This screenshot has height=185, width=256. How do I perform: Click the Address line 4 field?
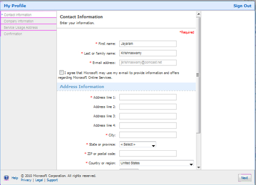point(148,126)
